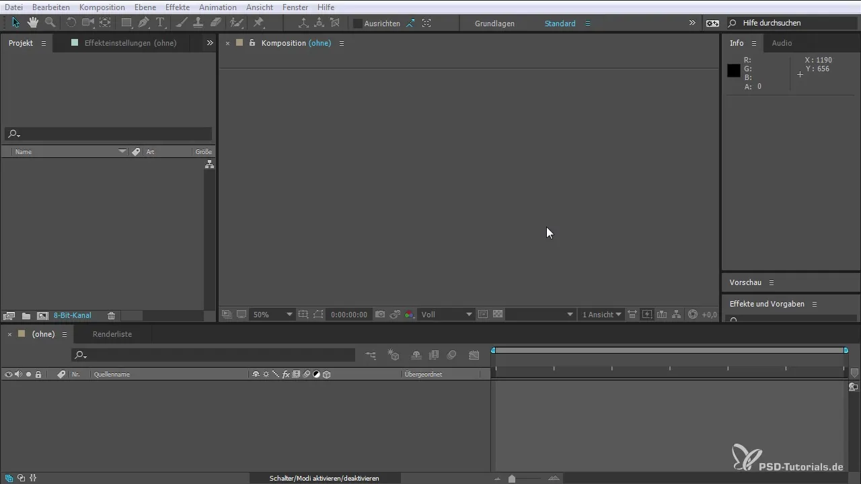Open the Komposition menu
The height and width of the screenshot is (484, 861).
coord(102,7)
